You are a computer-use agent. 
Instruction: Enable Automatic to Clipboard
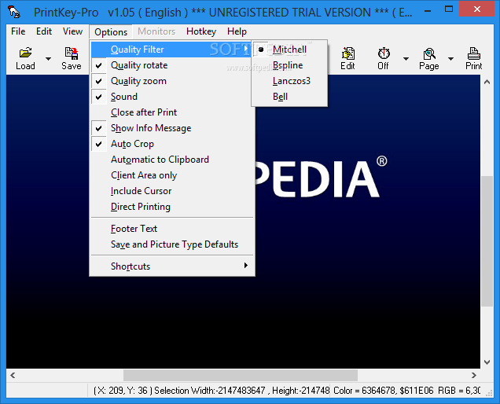coord(172,160)
